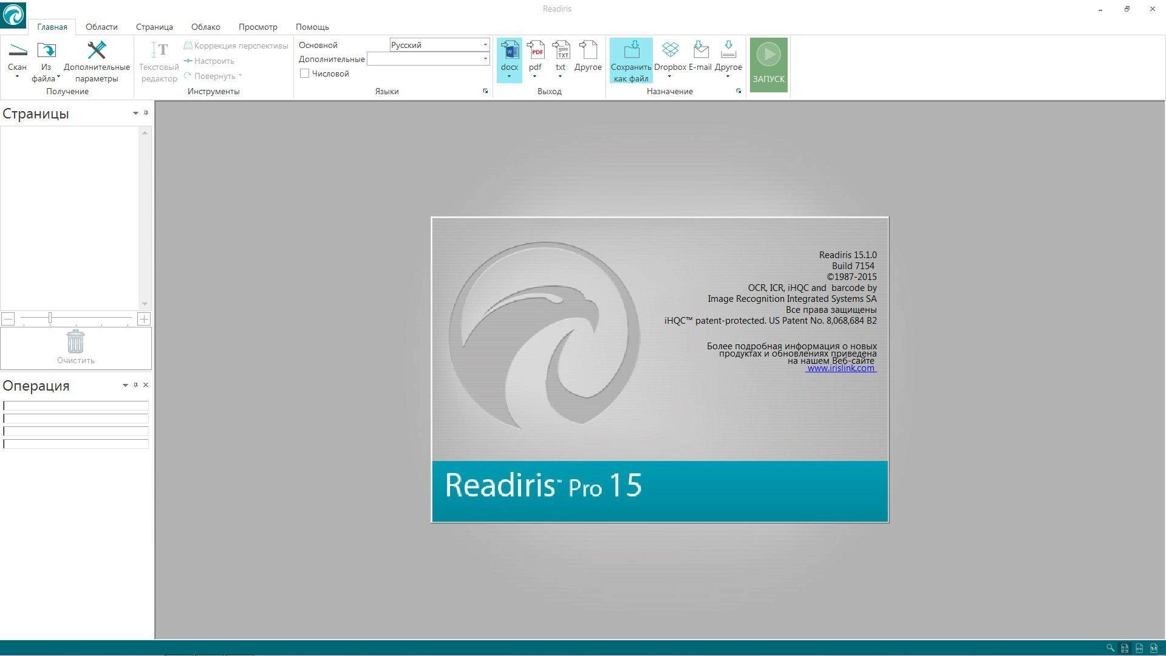The width and height of the screenshot is (1166, 656).
Task: Expand destination Другое options arrow
Action: tap(728, 77)
